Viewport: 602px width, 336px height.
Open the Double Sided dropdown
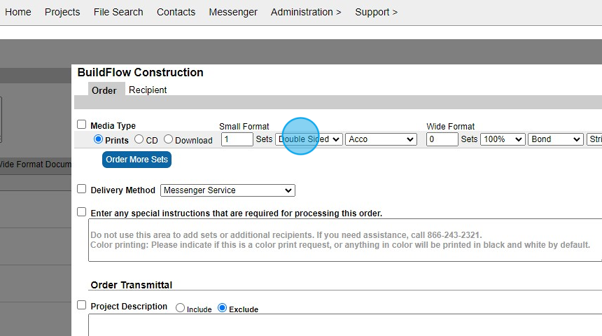(x=309, y=139)
